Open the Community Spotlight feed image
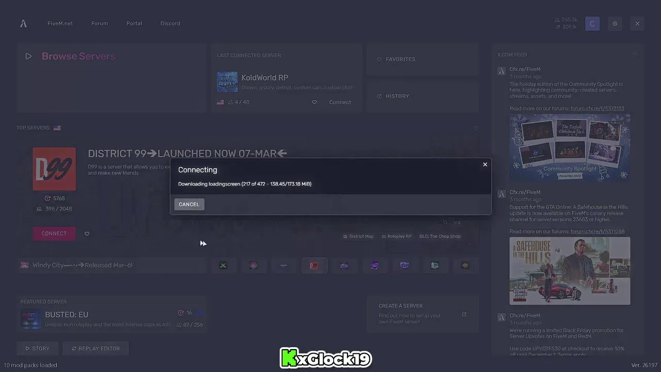The width and height of the screenshot is (661, 372). pyautogui.click(x=570, y=148)
